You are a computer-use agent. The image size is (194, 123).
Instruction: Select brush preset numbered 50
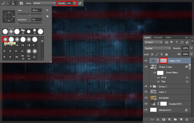pos(29,57)
